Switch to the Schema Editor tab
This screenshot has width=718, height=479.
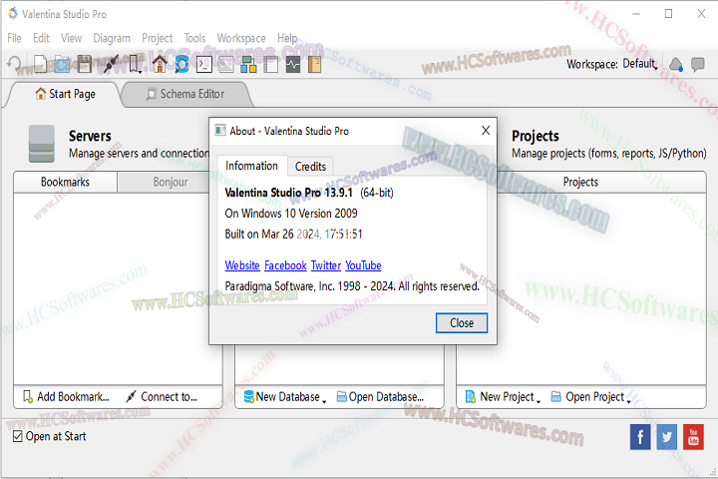click(x=185, y=94)
